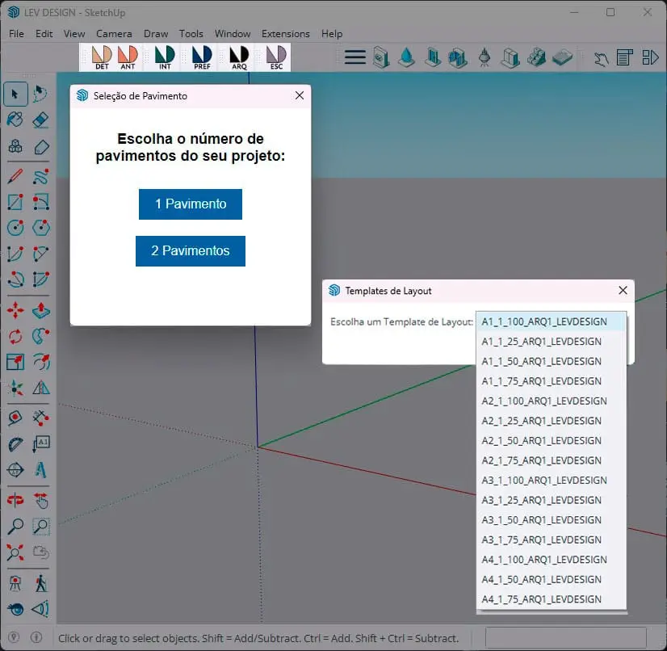Viewport: 667px width, 651px height.
Task: Click the Zoom magnifier tool
Action: (15, 527)
